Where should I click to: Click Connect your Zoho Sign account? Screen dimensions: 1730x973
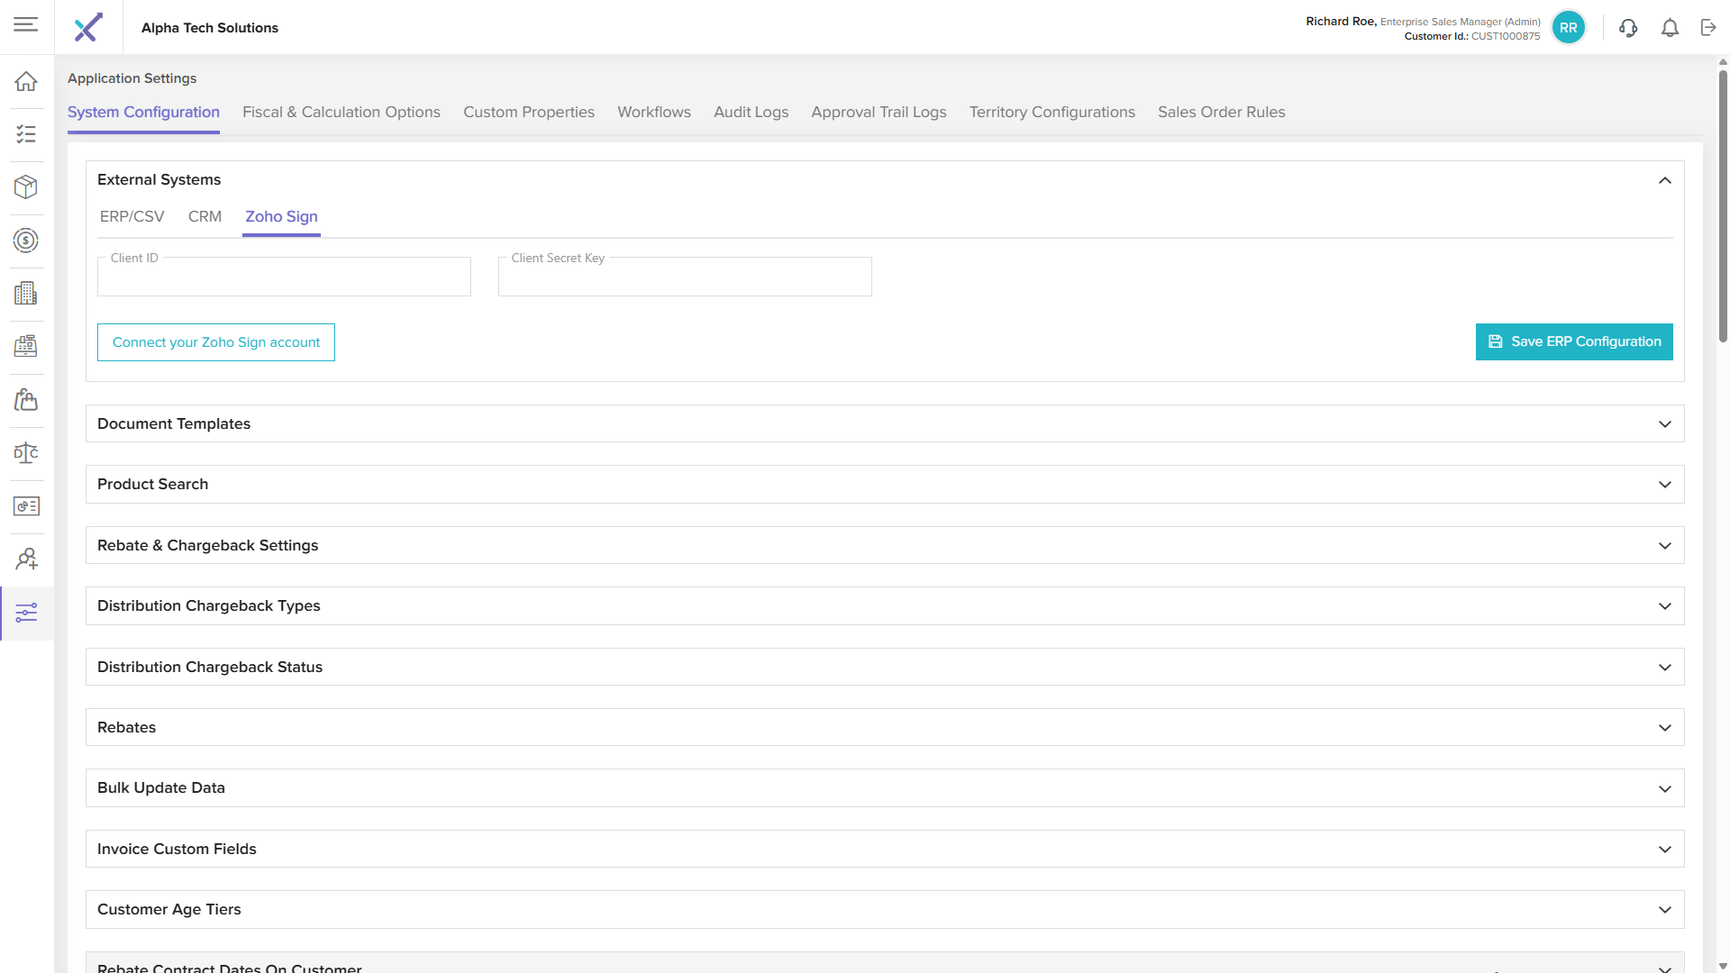pos(216,342)
